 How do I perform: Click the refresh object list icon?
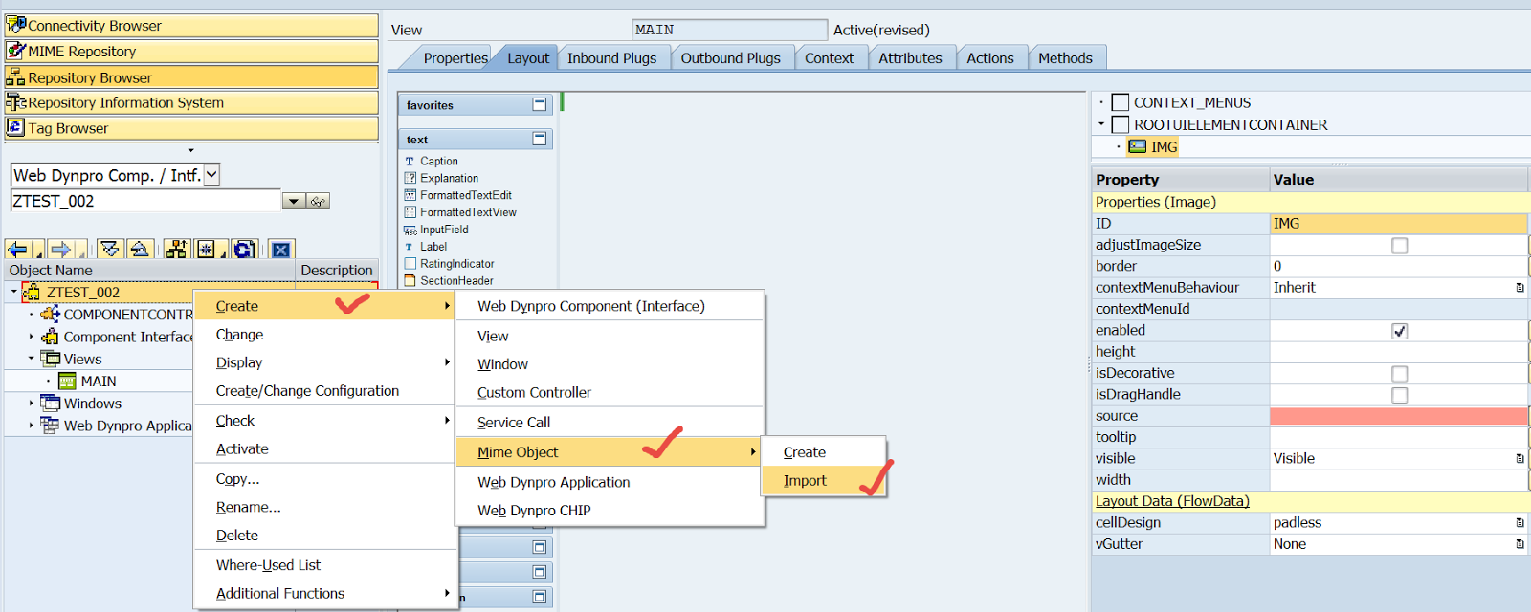244,250
